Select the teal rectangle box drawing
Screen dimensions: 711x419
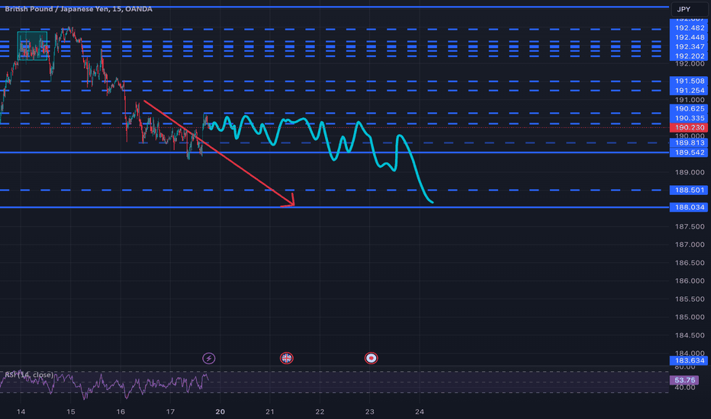pyautogui.click(x=32, y=46)
